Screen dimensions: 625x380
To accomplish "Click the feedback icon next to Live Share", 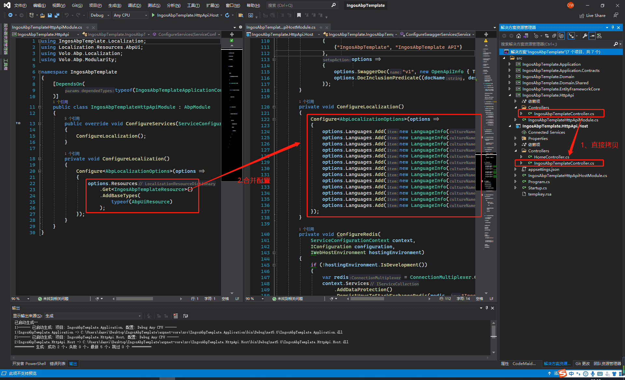I will (x=616, y=15).
